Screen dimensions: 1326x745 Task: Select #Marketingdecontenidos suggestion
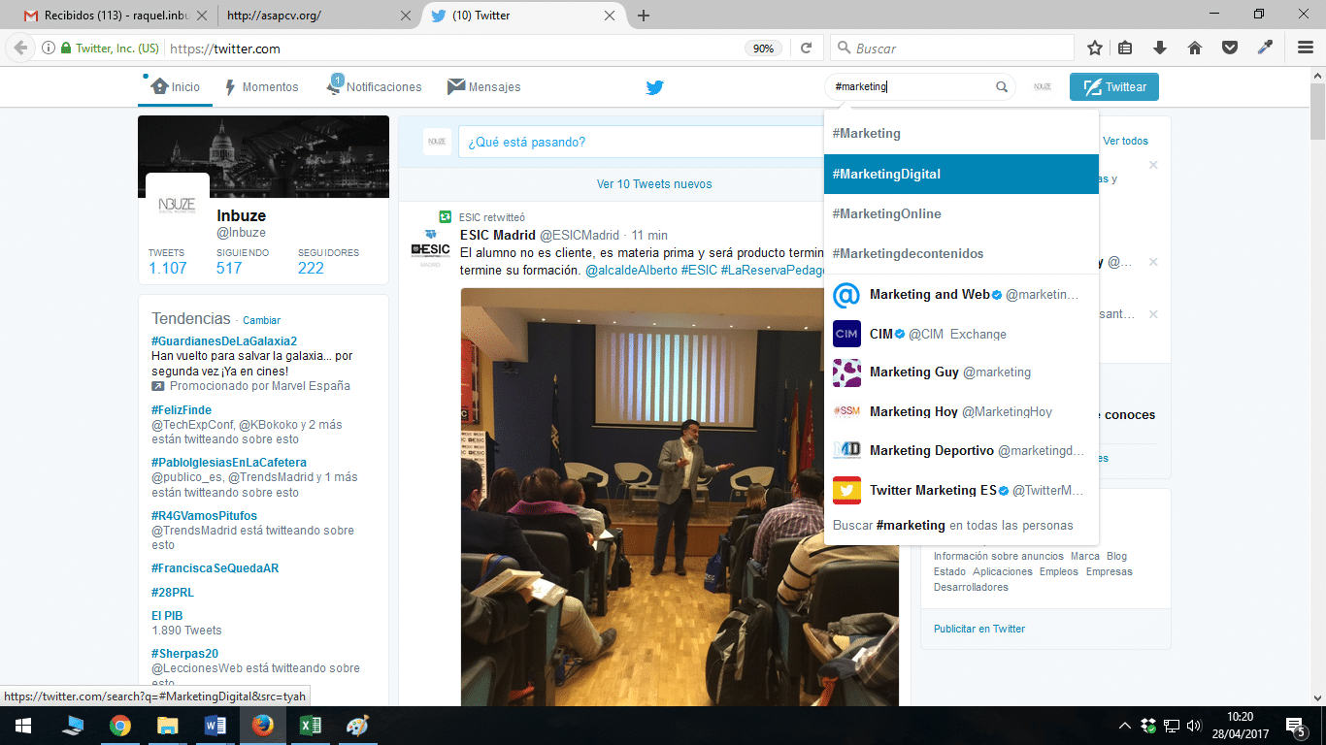coord(961,254)
